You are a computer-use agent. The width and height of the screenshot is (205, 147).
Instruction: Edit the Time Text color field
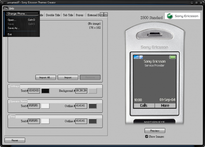click(34, 121)
